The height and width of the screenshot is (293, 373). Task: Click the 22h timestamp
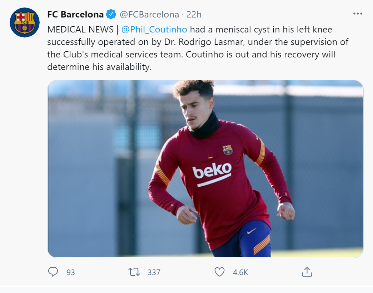coord(194,15)
